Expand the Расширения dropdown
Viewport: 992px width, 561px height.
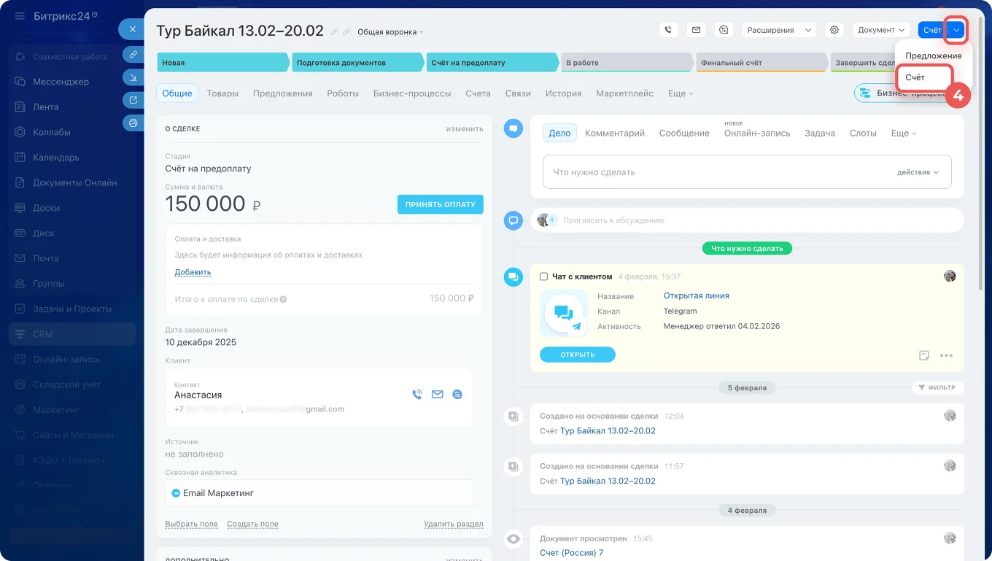point(778,30)
